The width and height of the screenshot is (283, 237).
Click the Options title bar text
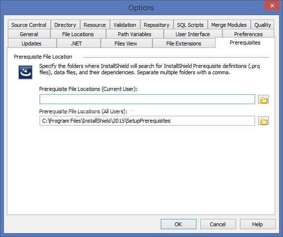[141, 8]
